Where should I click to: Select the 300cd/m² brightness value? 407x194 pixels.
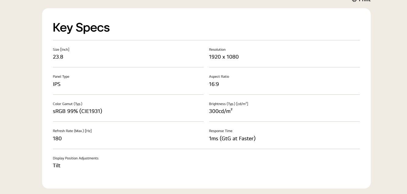(221, 111)
